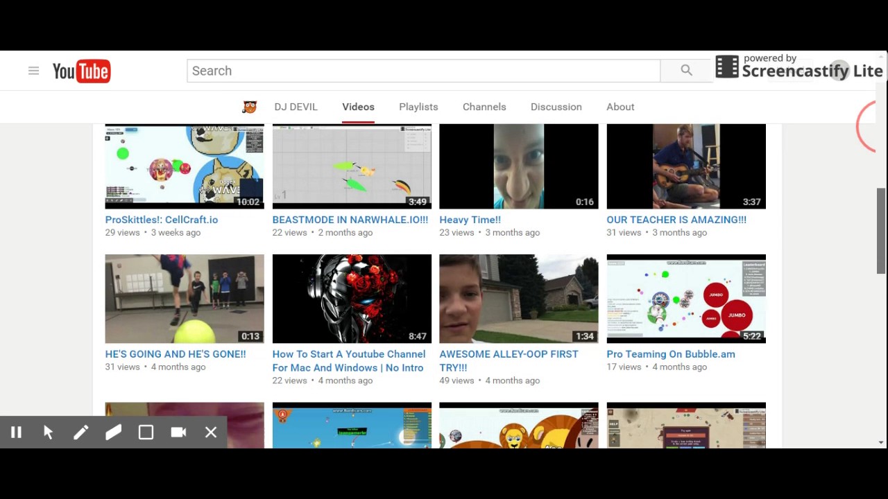Select the Screencastify eraser tool
Image resolution: width=888 pixels, height=499 pixels.
point(113,432)
